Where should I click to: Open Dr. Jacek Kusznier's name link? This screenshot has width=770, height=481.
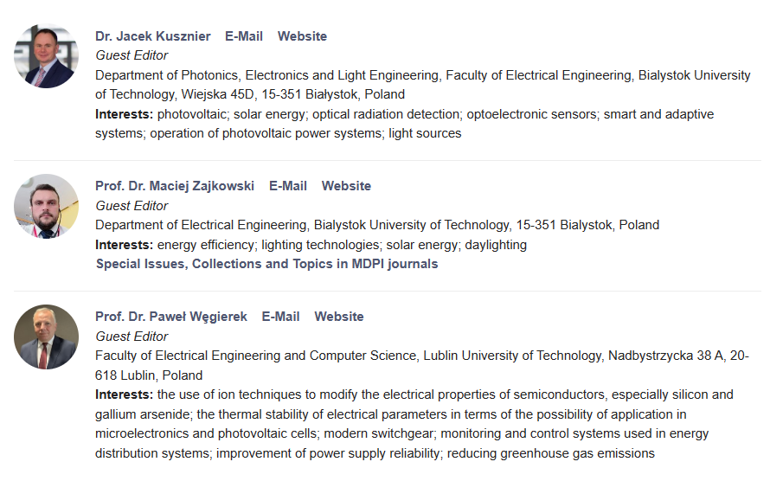pos(153,36)
